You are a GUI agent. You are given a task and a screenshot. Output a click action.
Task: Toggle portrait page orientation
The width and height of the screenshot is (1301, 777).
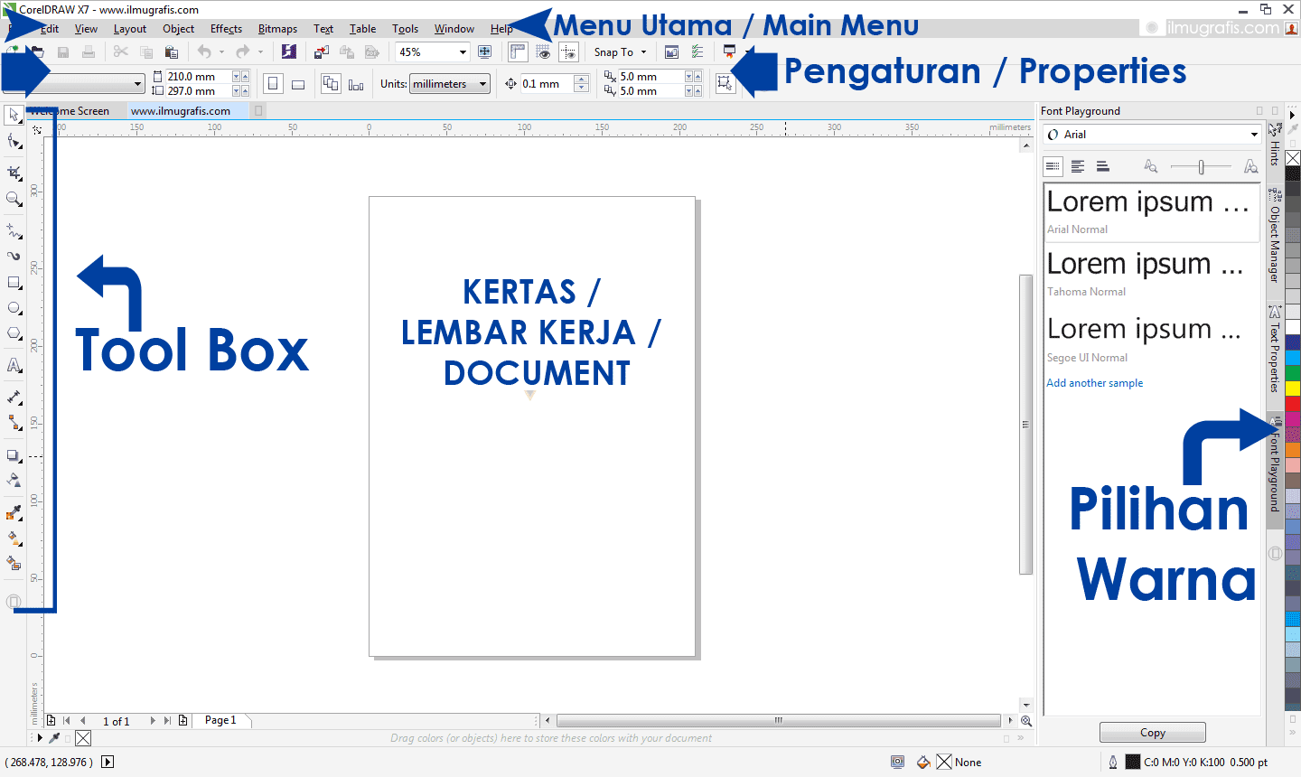273,82
